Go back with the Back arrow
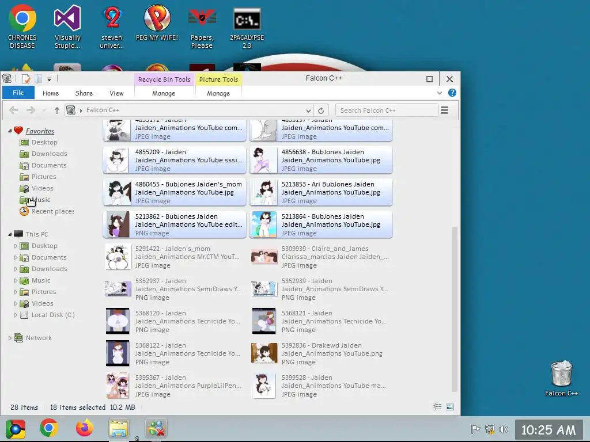Screen dimensions: 590x442 pos(14,110)
